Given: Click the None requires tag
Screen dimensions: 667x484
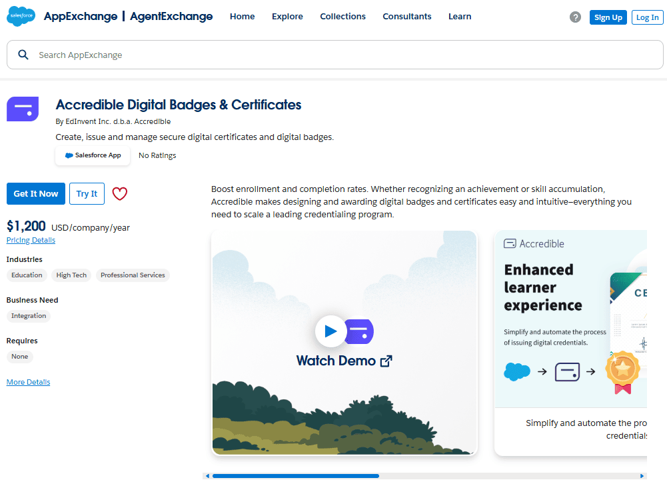Looking at the screenshot, I should (19, 356).
